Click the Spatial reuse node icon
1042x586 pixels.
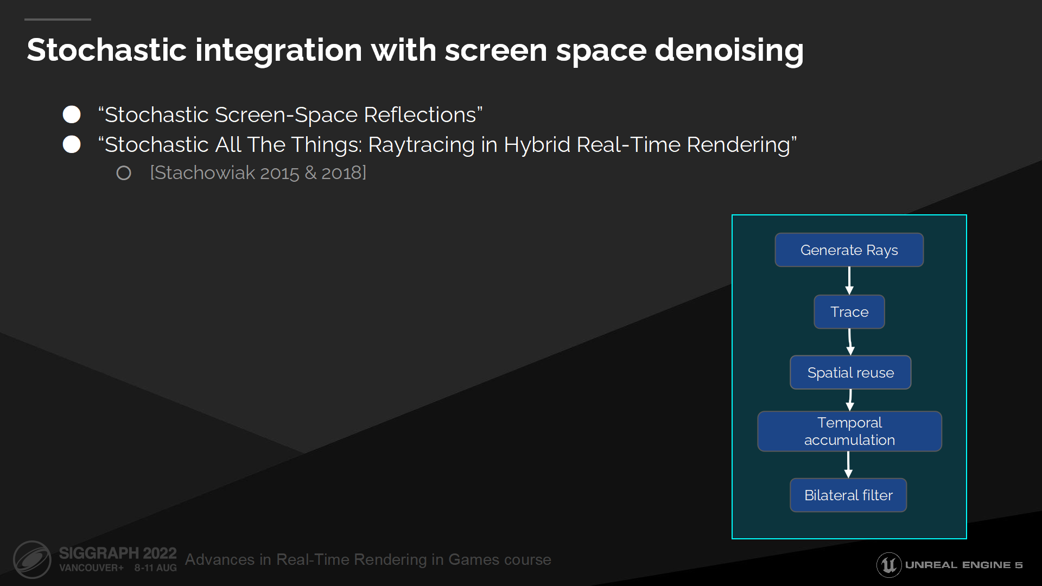pos(849,372)
